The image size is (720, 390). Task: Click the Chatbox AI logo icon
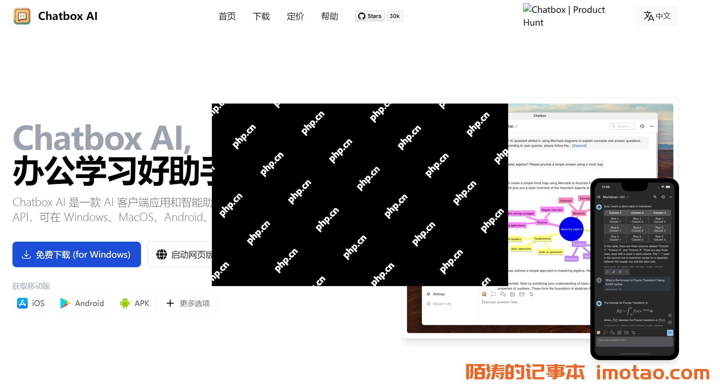click(x=22, y=16)
